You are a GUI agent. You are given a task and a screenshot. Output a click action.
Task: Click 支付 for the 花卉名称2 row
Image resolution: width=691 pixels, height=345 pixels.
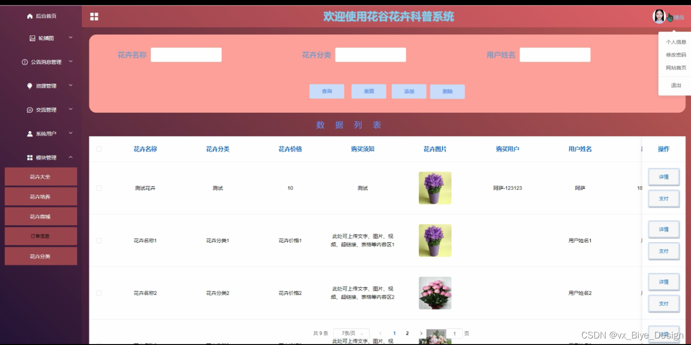pos(664,304)
